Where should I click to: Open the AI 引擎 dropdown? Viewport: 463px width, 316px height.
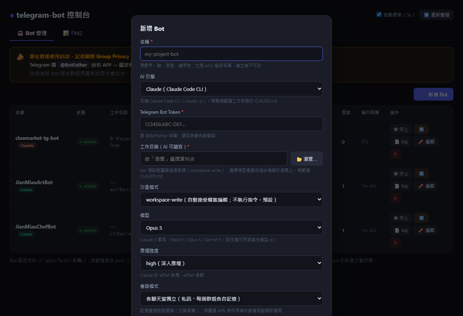pyautogui.click(x=231, y=89)
